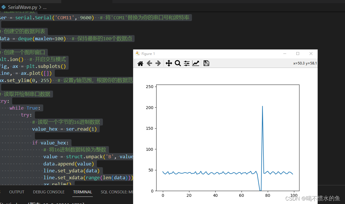Minimize the Figure 1 window
The image size is (345, 204).
coord(285,54)
